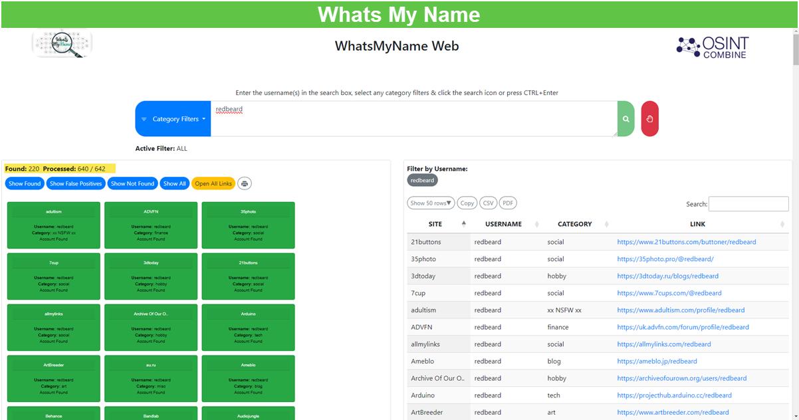Click the Open All Links button

tap(213, 183)
